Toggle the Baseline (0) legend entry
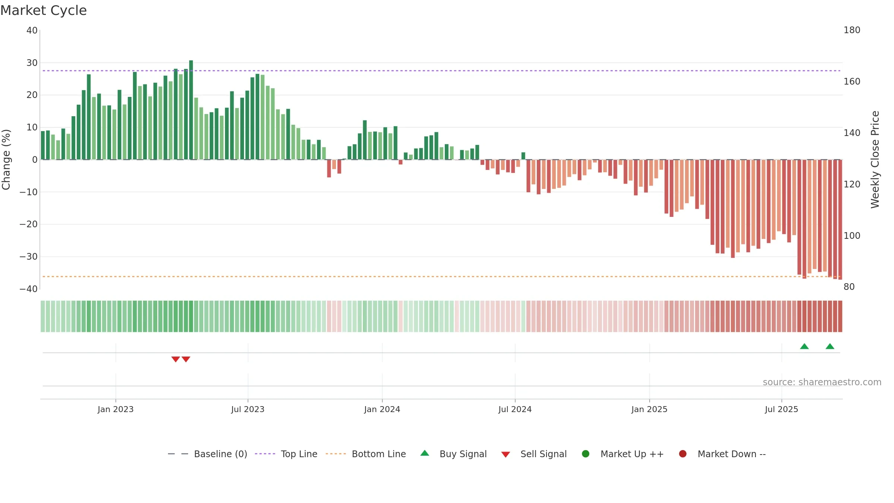The width and height of the screenshot is (894, 503). point(207,454)
